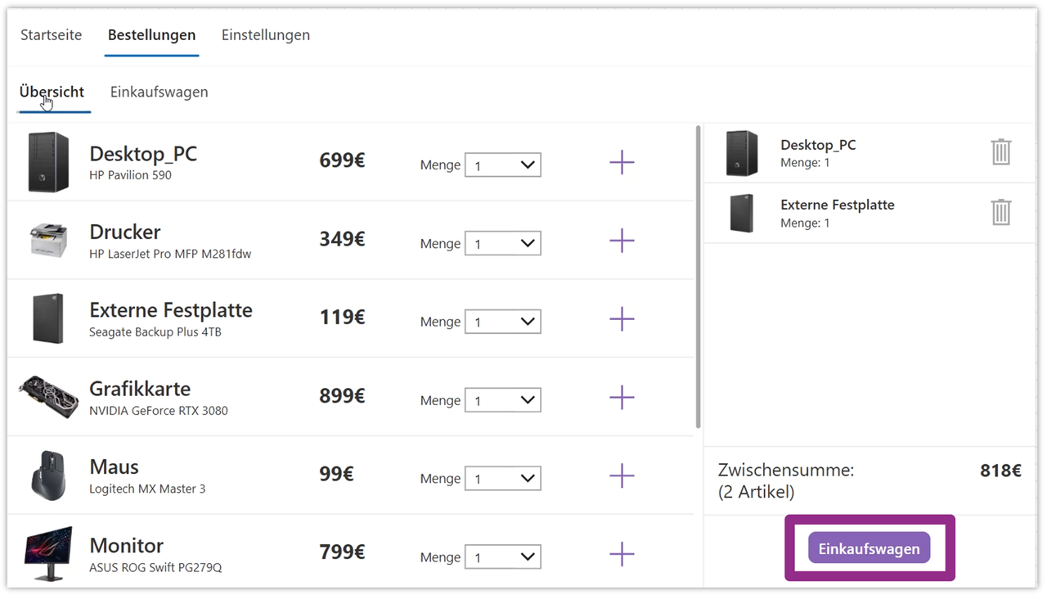Open Menge dropdown for Grafikkarte
Screen dimensions: 1047x595
[x=502, y=400]
